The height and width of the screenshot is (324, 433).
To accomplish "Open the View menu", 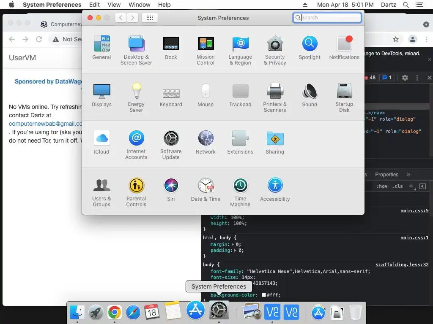I will pyautogui.click(x=114, y=5).
